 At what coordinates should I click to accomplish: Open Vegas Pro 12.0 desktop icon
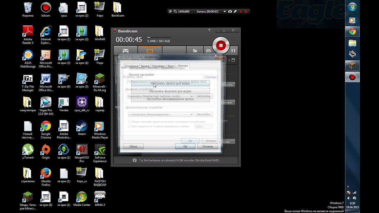point(46,106)
